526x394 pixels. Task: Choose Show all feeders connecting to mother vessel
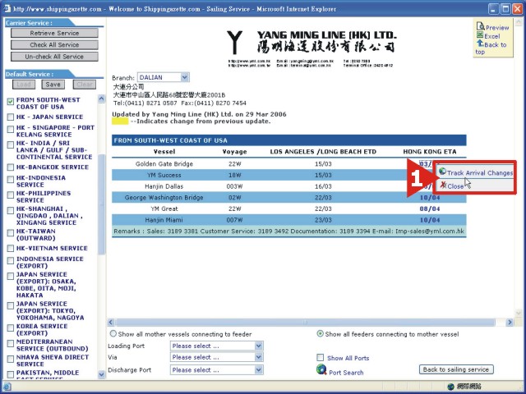[x=320, y=334]
